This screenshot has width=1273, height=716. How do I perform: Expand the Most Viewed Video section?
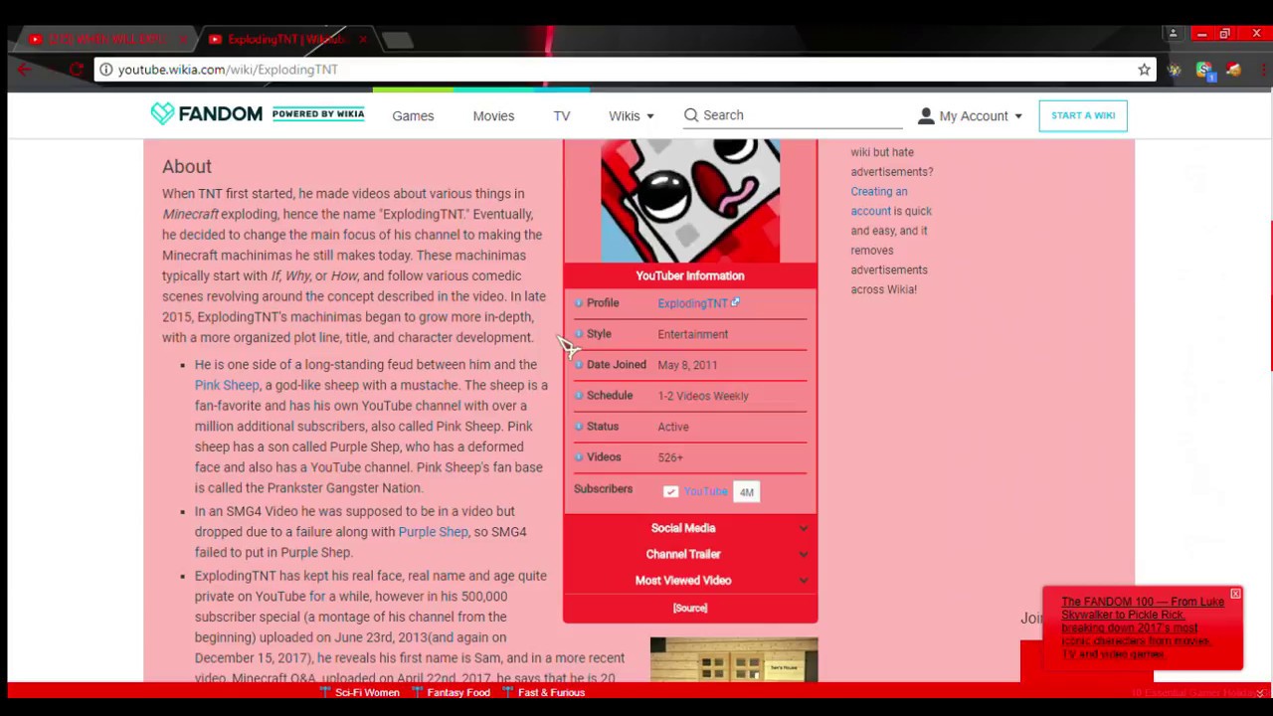[690, 580]
